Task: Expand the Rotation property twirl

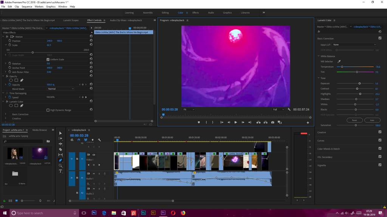Action: click(x=6, y=63)
